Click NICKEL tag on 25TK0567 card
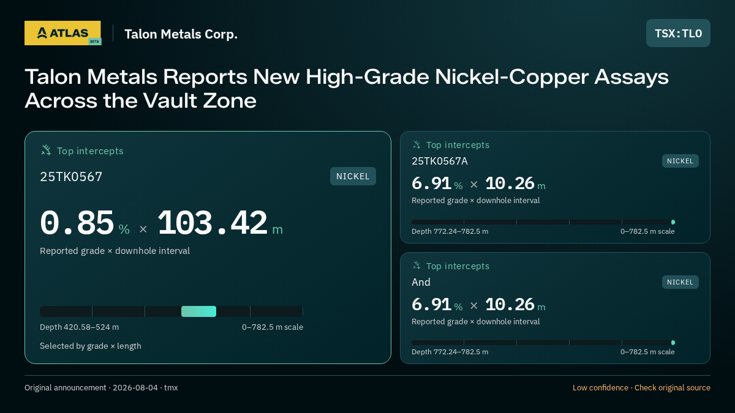 pyautogui.click(x=353, y=176)
